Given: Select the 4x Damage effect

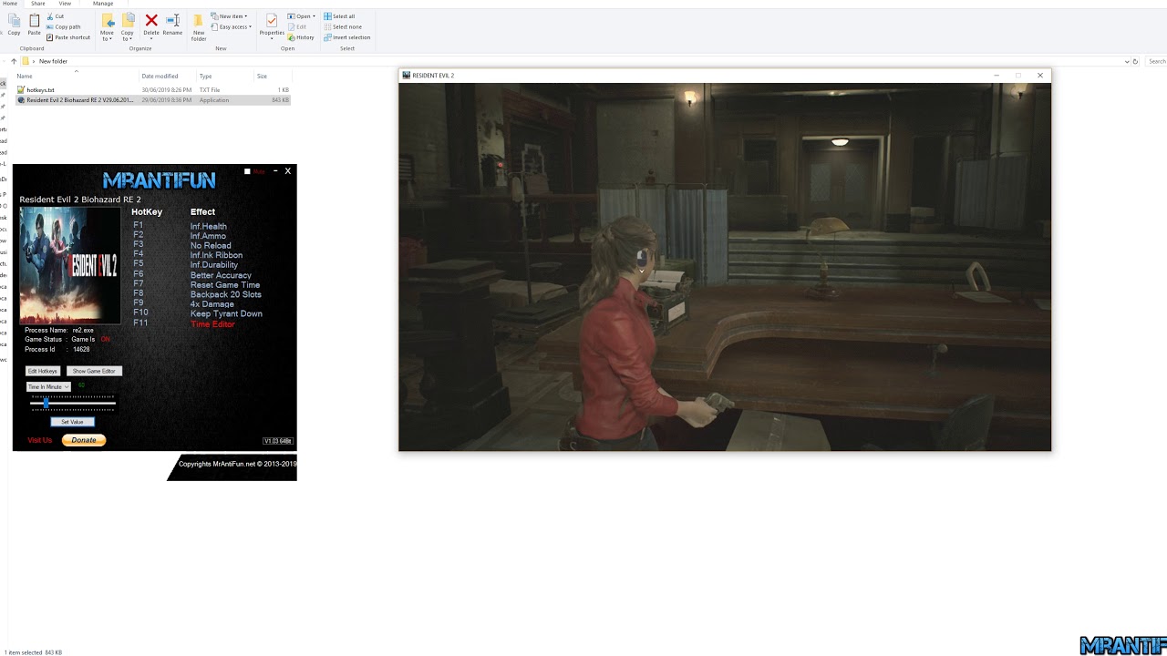Looking at the screenshot, I should [x=212, y=304].
